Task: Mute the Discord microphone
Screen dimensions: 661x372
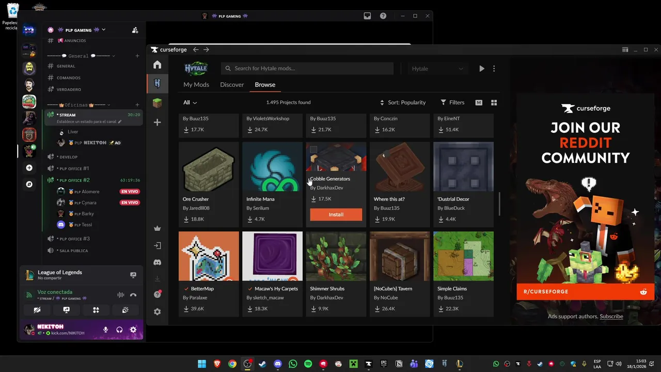Action: coord(106,330)
